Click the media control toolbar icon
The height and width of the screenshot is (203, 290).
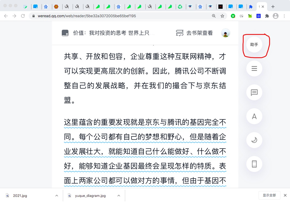242,16
